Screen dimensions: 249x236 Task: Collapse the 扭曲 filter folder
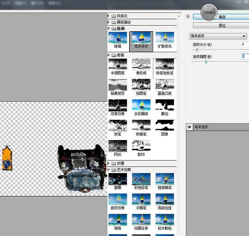tap(108, 28)
